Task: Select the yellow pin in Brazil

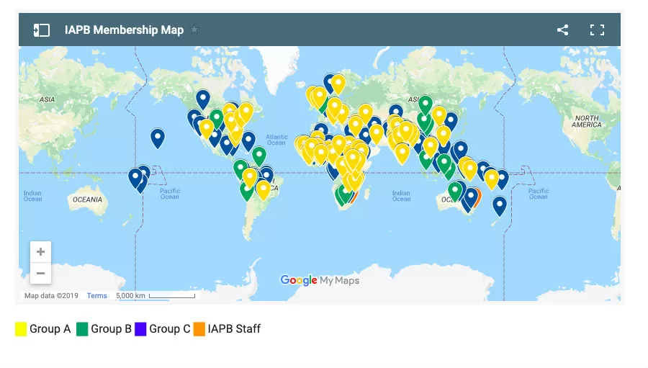Action: [x=264, y=190]
